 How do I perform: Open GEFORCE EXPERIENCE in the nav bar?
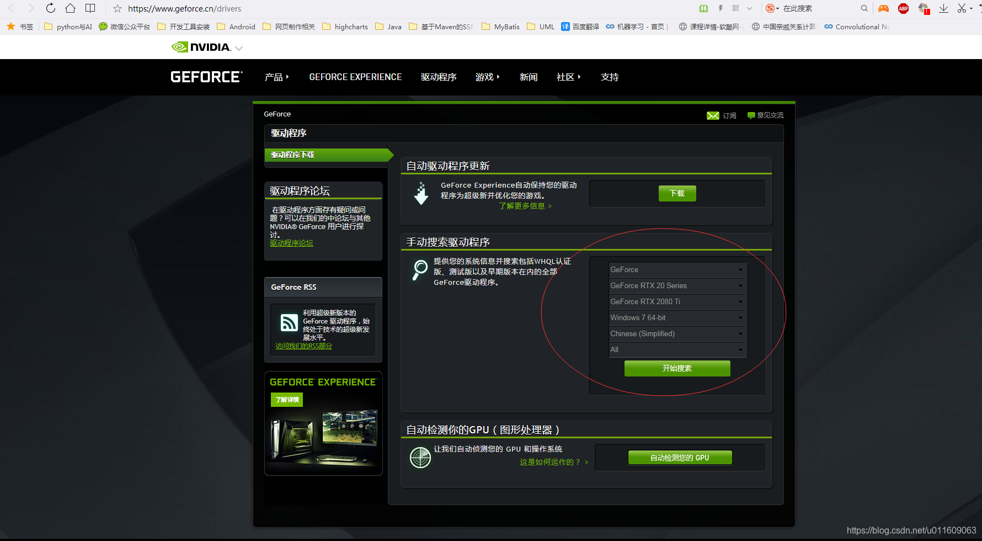[355, 77]
